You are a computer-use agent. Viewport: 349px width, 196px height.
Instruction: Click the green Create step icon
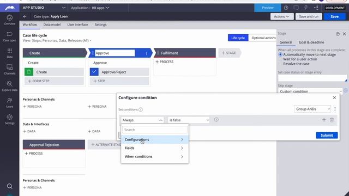(x=29, y=72)
